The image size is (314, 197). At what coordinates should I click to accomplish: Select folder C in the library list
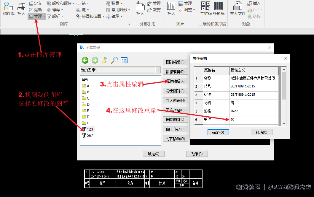(85, 98)
